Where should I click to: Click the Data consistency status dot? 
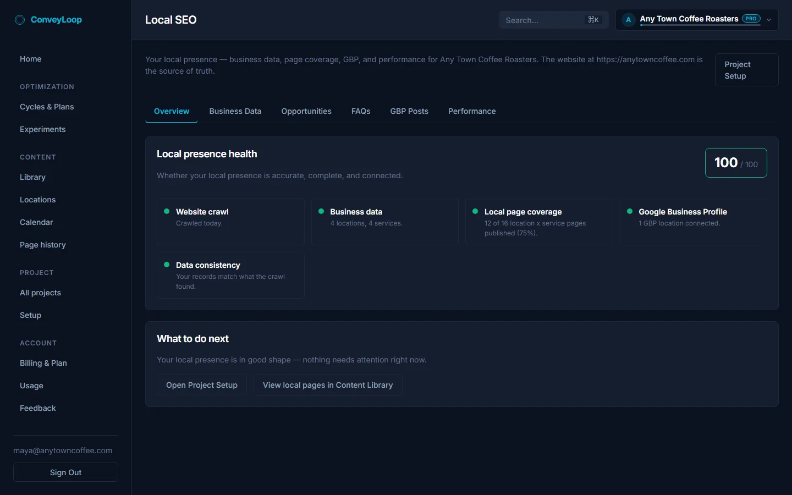[167, 265]
